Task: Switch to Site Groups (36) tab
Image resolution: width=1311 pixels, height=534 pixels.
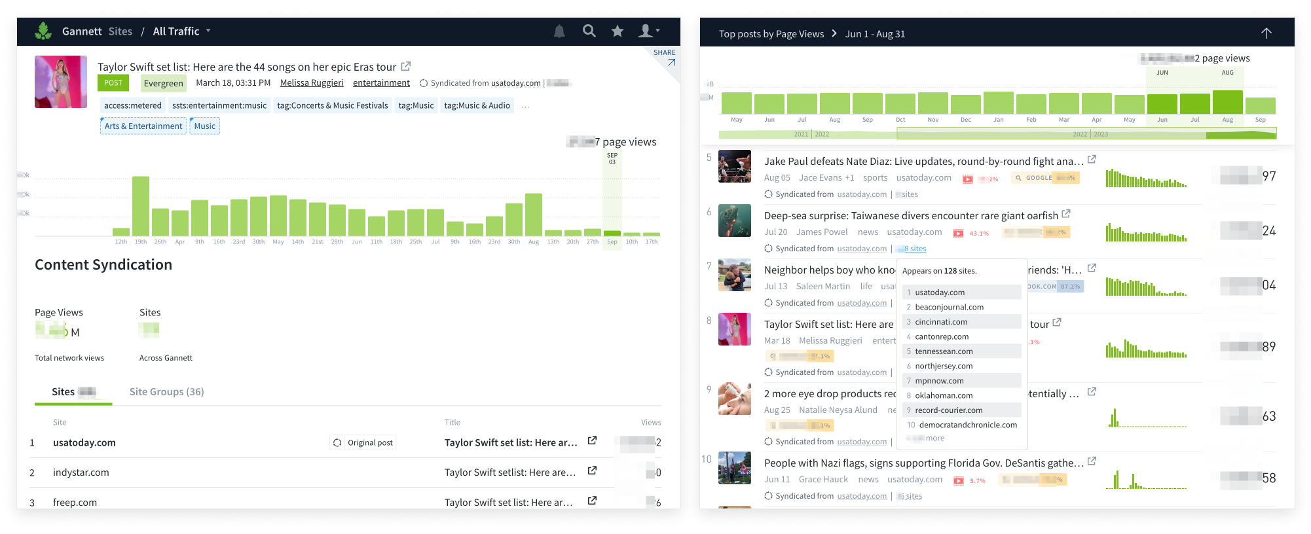Action: [x=167, y=391]
